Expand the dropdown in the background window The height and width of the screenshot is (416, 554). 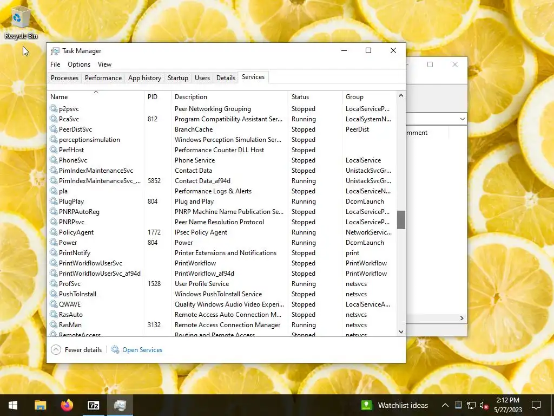(x=462, y=119)
